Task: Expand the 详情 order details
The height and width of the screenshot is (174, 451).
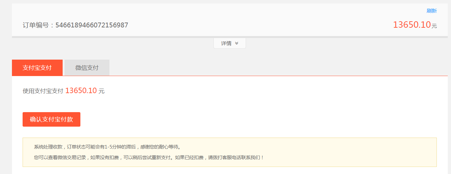Action: (x=230, y=43)
